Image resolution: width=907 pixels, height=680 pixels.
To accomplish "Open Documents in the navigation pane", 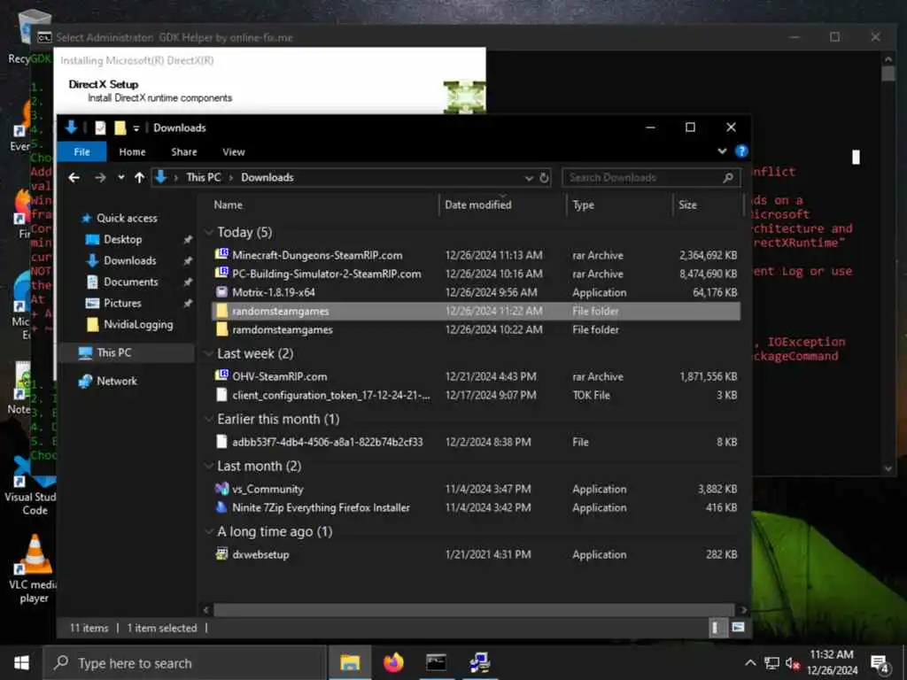I will (131, 282).
